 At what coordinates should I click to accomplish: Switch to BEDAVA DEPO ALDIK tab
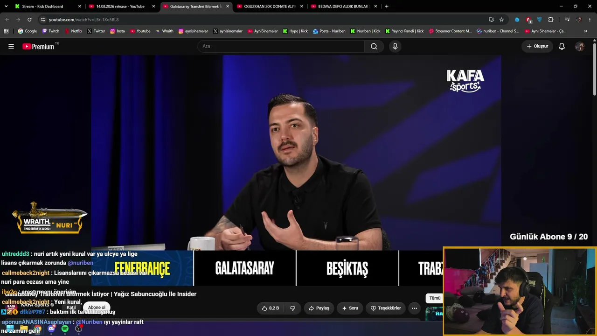click(344, 7)
